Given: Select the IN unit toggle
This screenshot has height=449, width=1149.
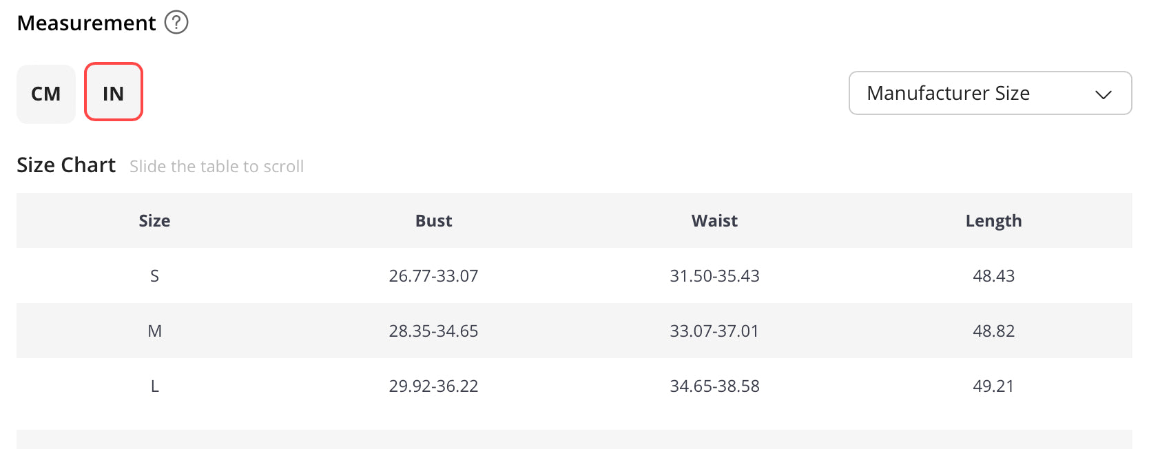Looking at the screenshot, I should pos(114,92).
